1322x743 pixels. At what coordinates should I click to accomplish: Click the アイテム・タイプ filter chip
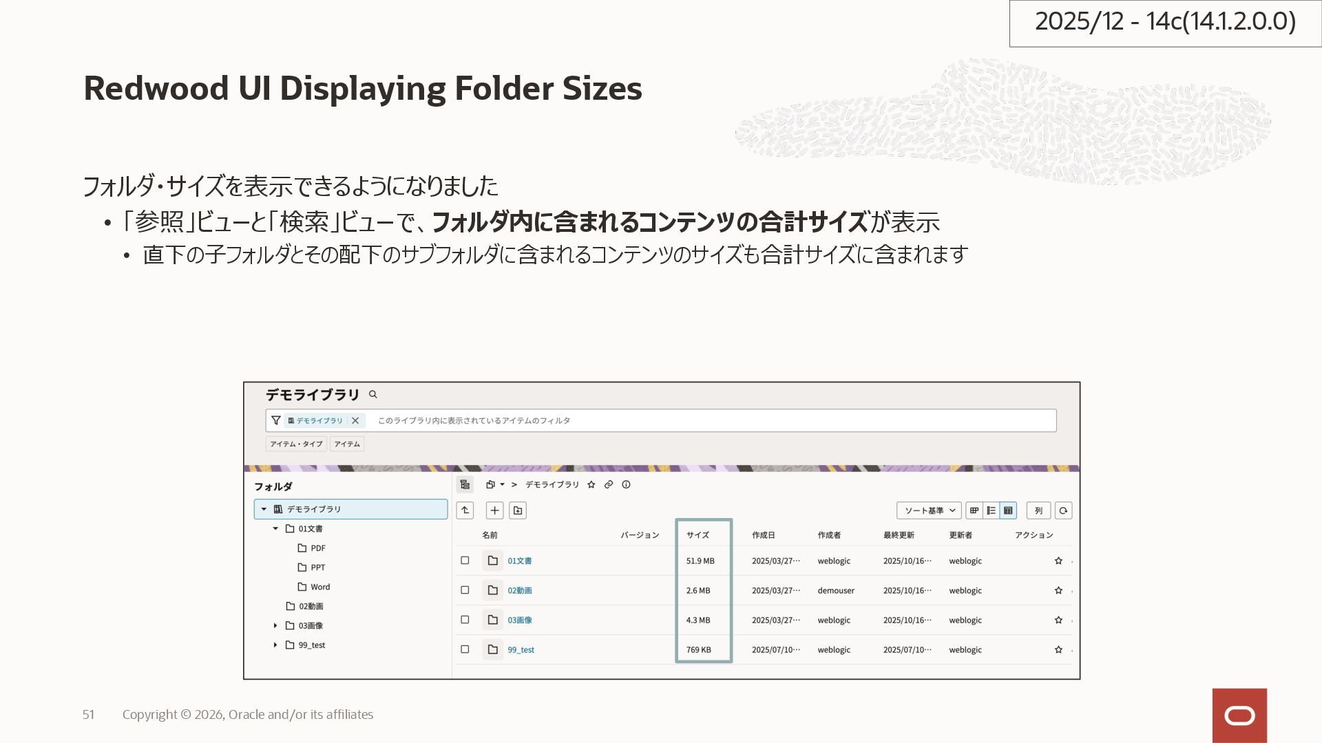click(x=296, y=444)
